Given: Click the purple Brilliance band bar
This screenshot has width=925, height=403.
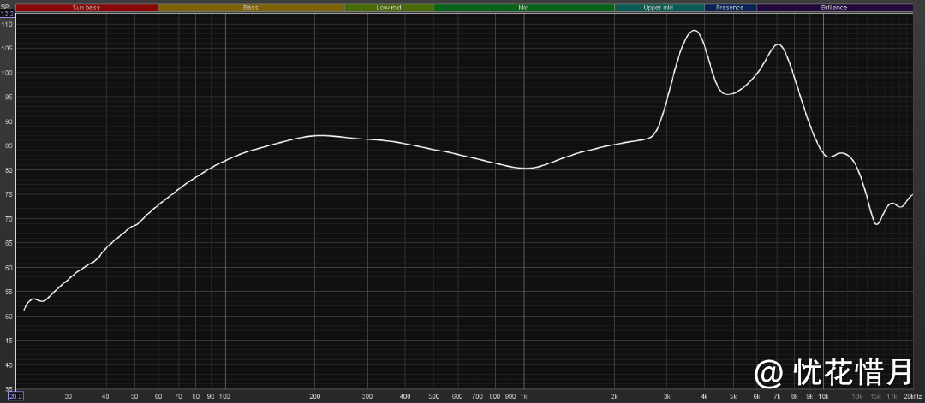Looking at the screenshot, I should pyautogui.click(x=834, y=7).
